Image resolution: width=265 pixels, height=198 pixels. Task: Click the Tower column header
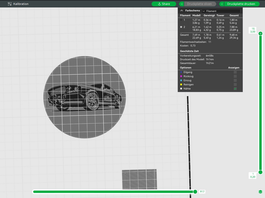pyautogui.click(x=220, y=15)
